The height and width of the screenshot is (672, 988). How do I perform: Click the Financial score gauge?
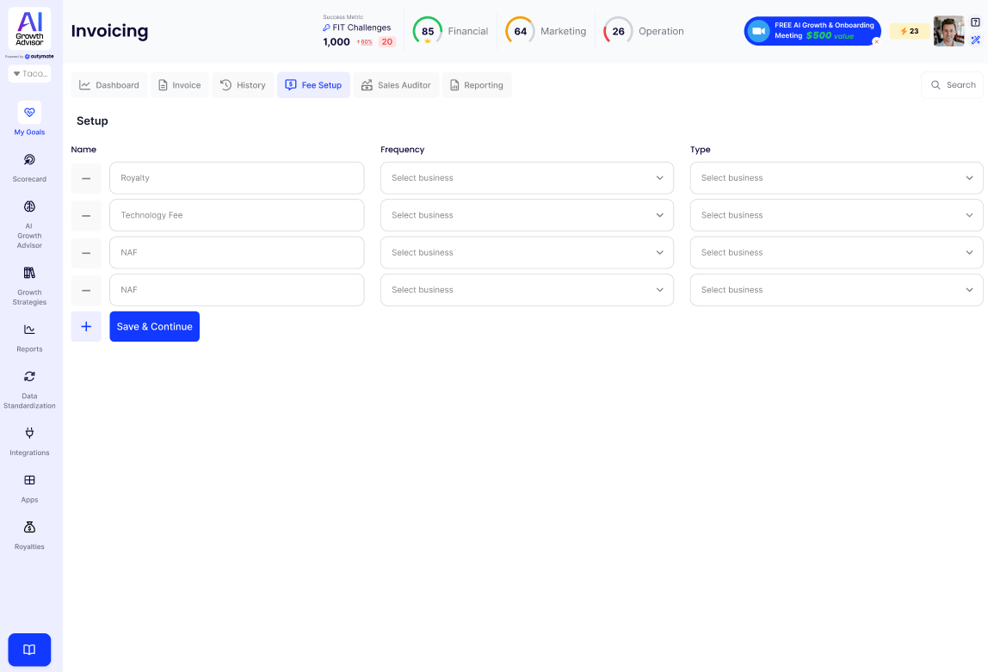(x=428, y=32)
